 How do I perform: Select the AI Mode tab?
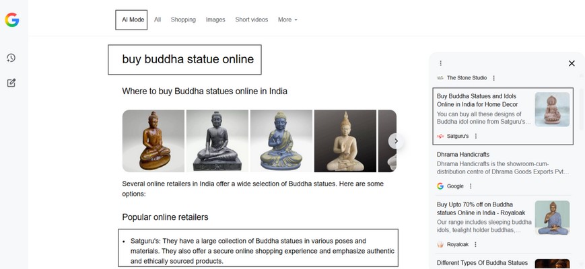pos(131,20)
